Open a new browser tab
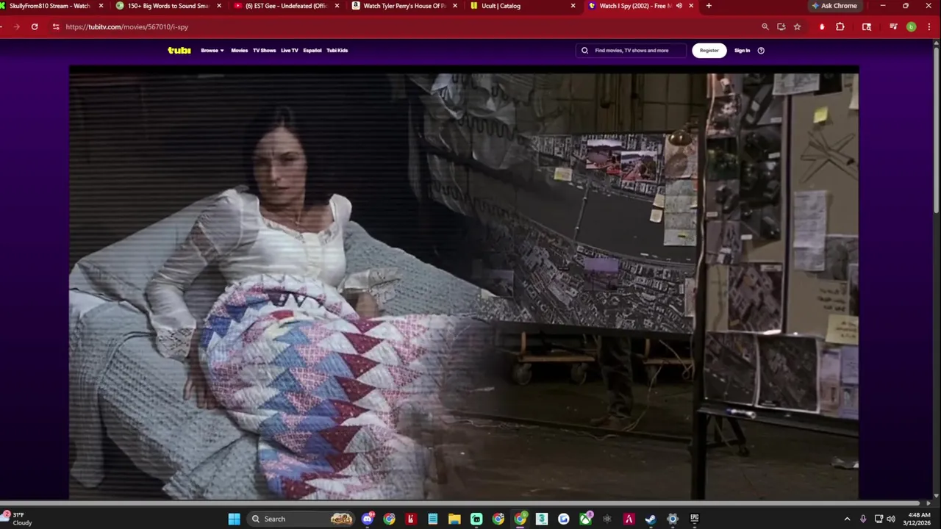This screenshot has width=941, height=529. (x=709, y=6)
